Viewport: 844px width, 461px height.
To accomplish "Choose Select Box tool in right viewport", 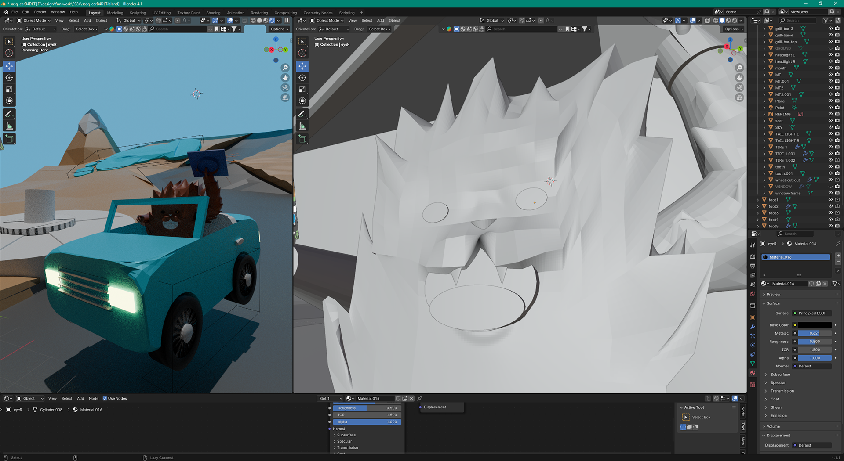I will click(x=302, y=41).
